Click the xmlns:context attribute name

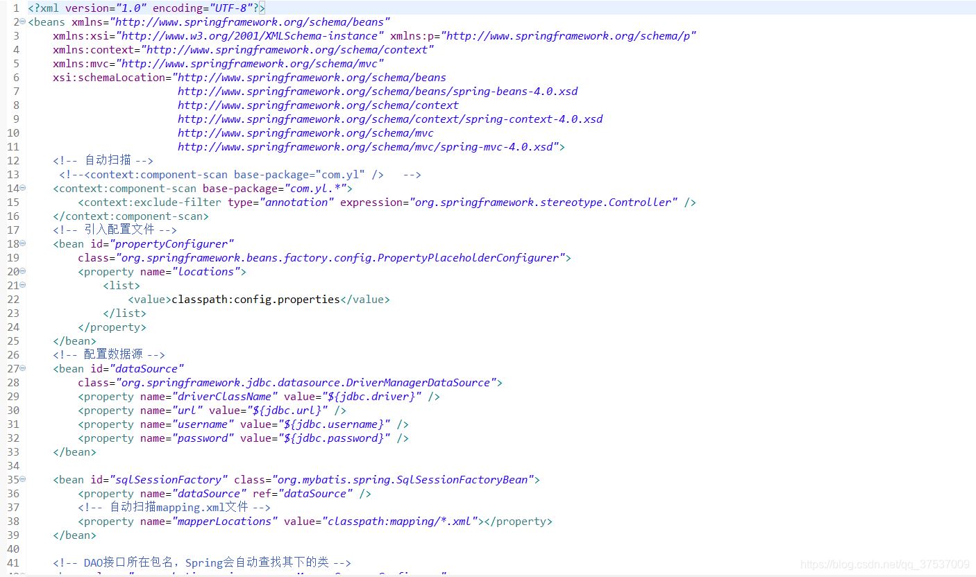(x=94, y=50)
